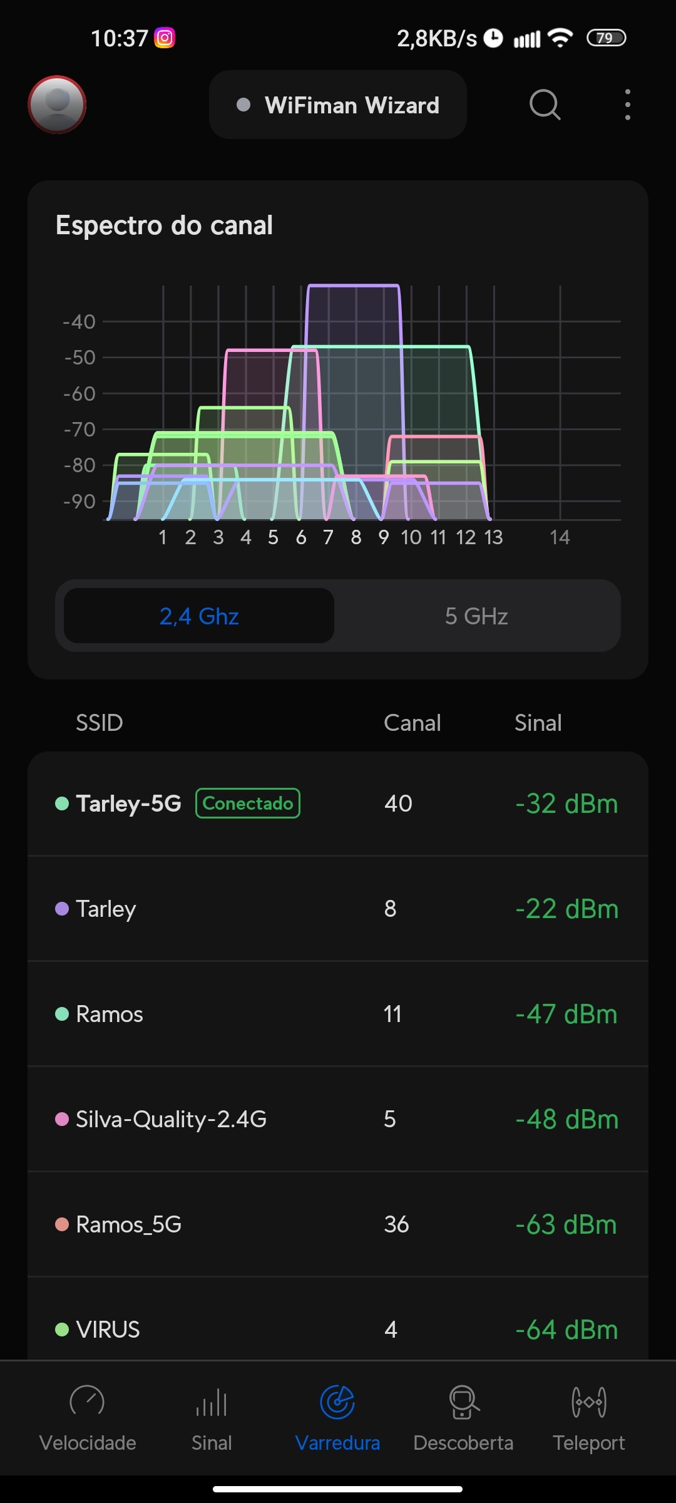The height and width of the screenshot is (1503, 676).
Task: Tap the profile avatar picture
Action: tap(57, 105)
